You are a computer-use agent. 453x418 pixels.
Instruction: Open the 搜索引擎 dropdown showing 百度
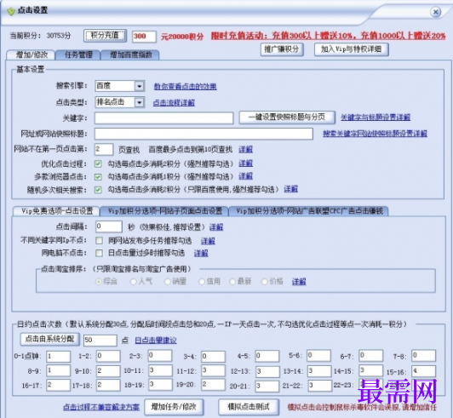[x=119, y=86]
